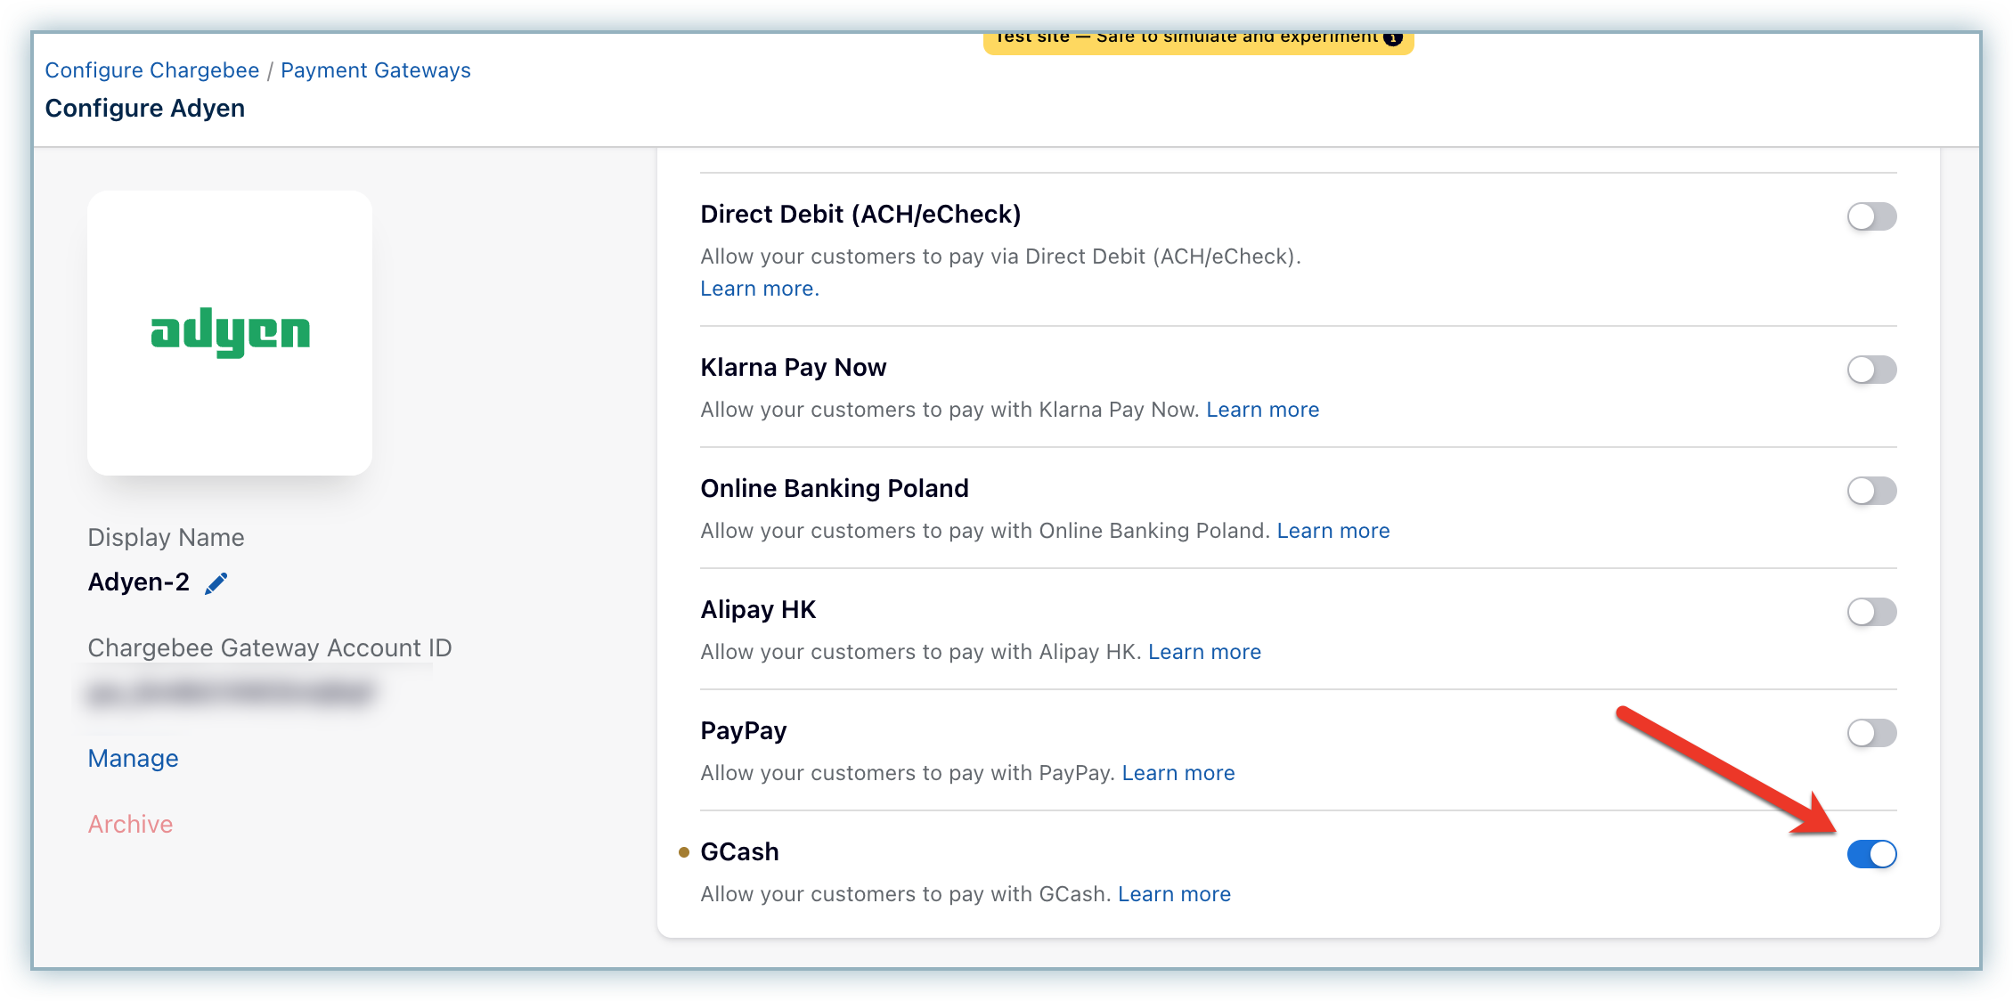This screenshot has width=2013, height=1001.
Task: Click the Chargebee Gateway Account ID label
Action: (x=270, y=647)
